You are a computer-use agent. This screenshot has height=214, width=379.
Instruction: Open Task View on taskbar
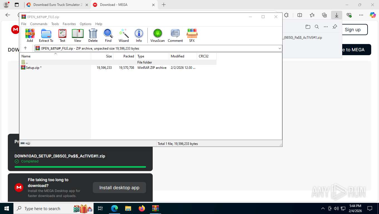(x=100, y=208)
